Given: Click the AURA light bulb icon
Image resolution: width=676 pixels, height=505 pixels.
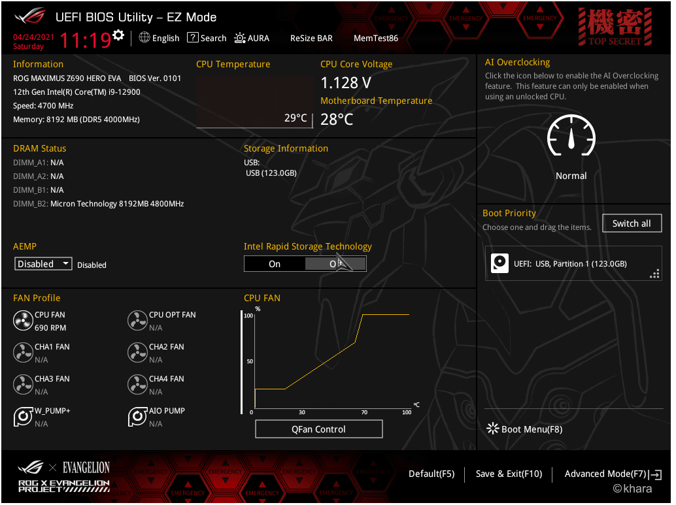Looking at the screenshot, I should (240, 38).
